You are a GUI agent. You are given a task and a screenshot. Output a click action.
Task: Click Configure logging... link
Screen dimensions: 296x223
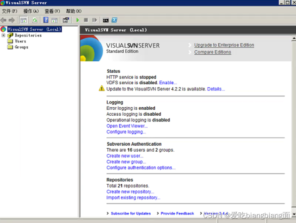click(x=126, y=132)
